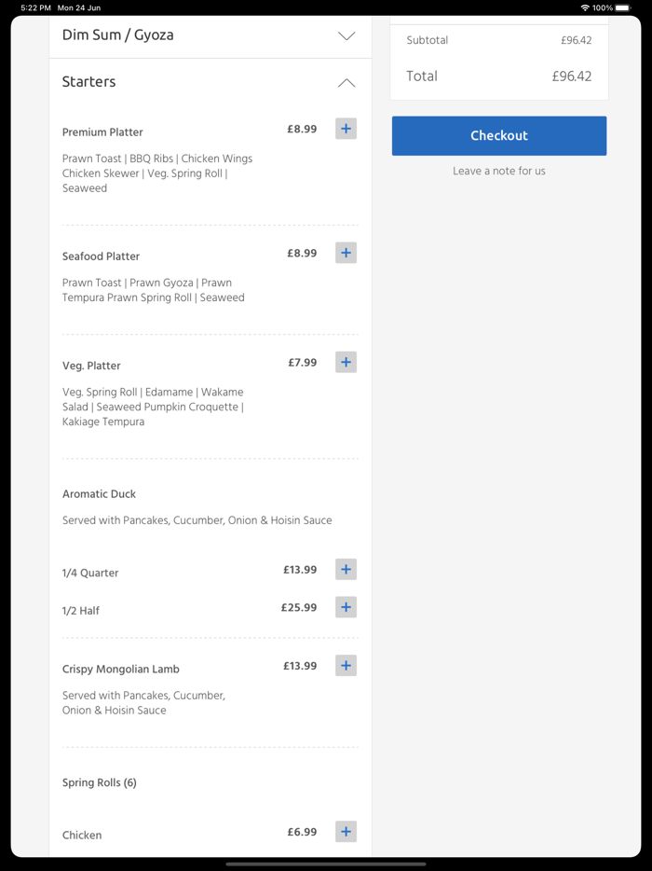Select the Premium Platter item title
The height and width of the screenshot is (871, 652).
tap(102, 132)
